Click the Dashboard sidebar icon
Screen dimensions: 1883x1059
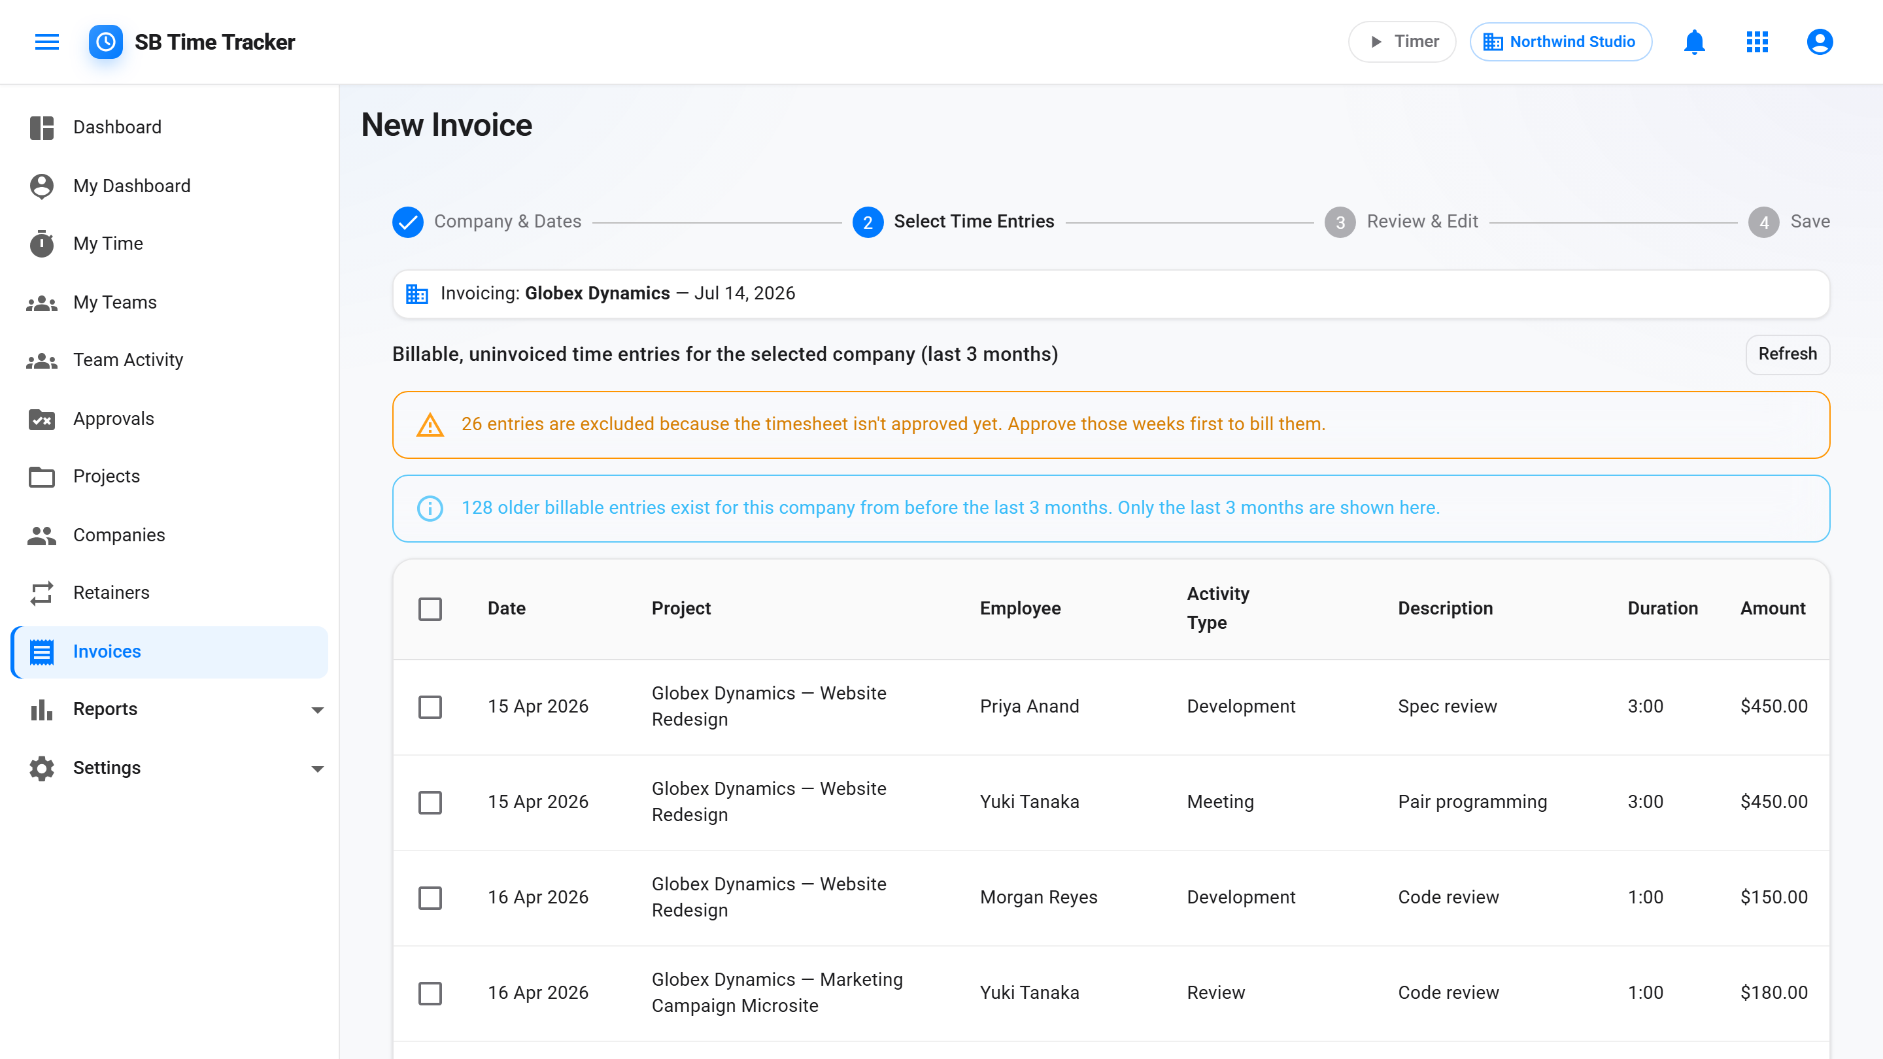pos(42,127)
